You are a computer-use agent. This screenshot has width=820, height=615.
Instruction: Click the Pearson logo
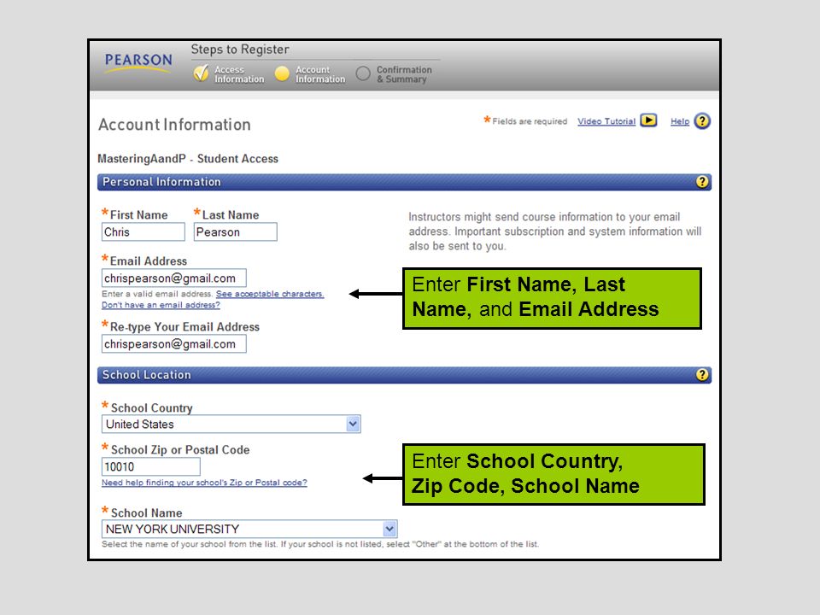[138, 61]
